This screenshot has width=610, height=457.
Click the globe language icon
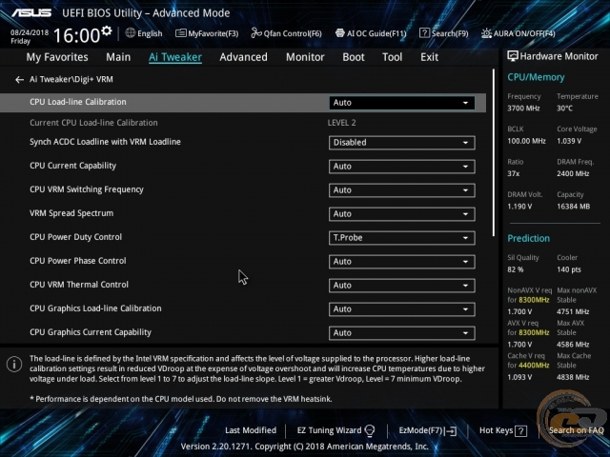tap(131, 33)
